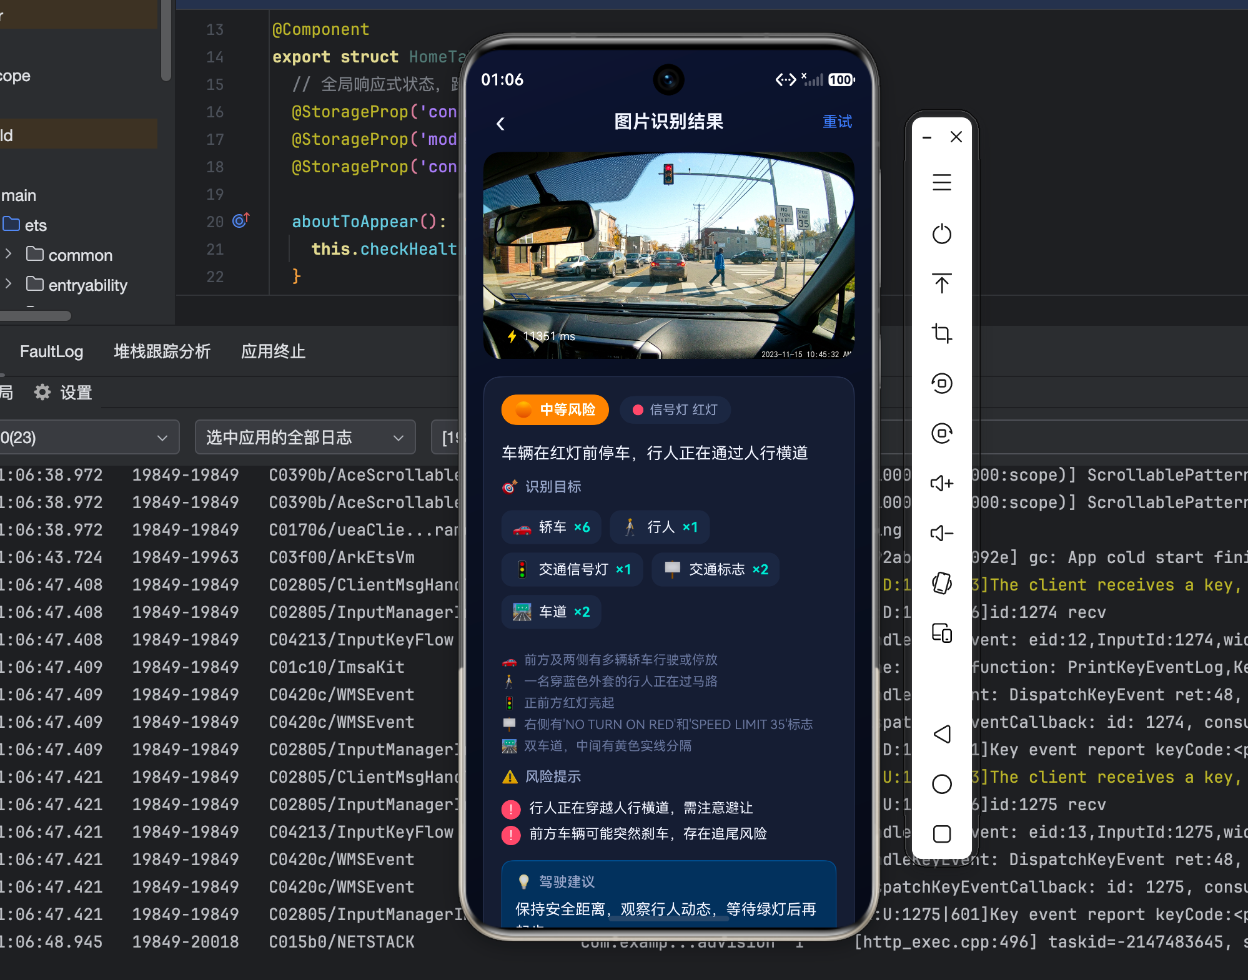Screen dimensions: 1248x980
Task: Click the aboutToAppear() method text
Action: click(364, 222)
